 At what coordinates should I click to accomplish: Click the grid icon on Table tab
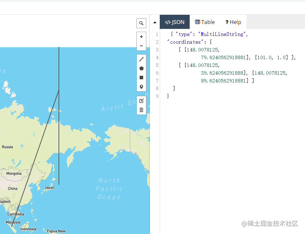pyautogui.click(x=197, y=21)
